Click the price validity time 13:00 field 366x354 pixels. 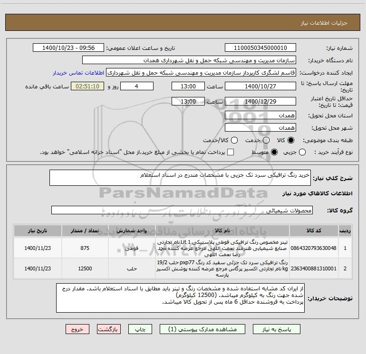pyautogui.click(x=188, y=102)
